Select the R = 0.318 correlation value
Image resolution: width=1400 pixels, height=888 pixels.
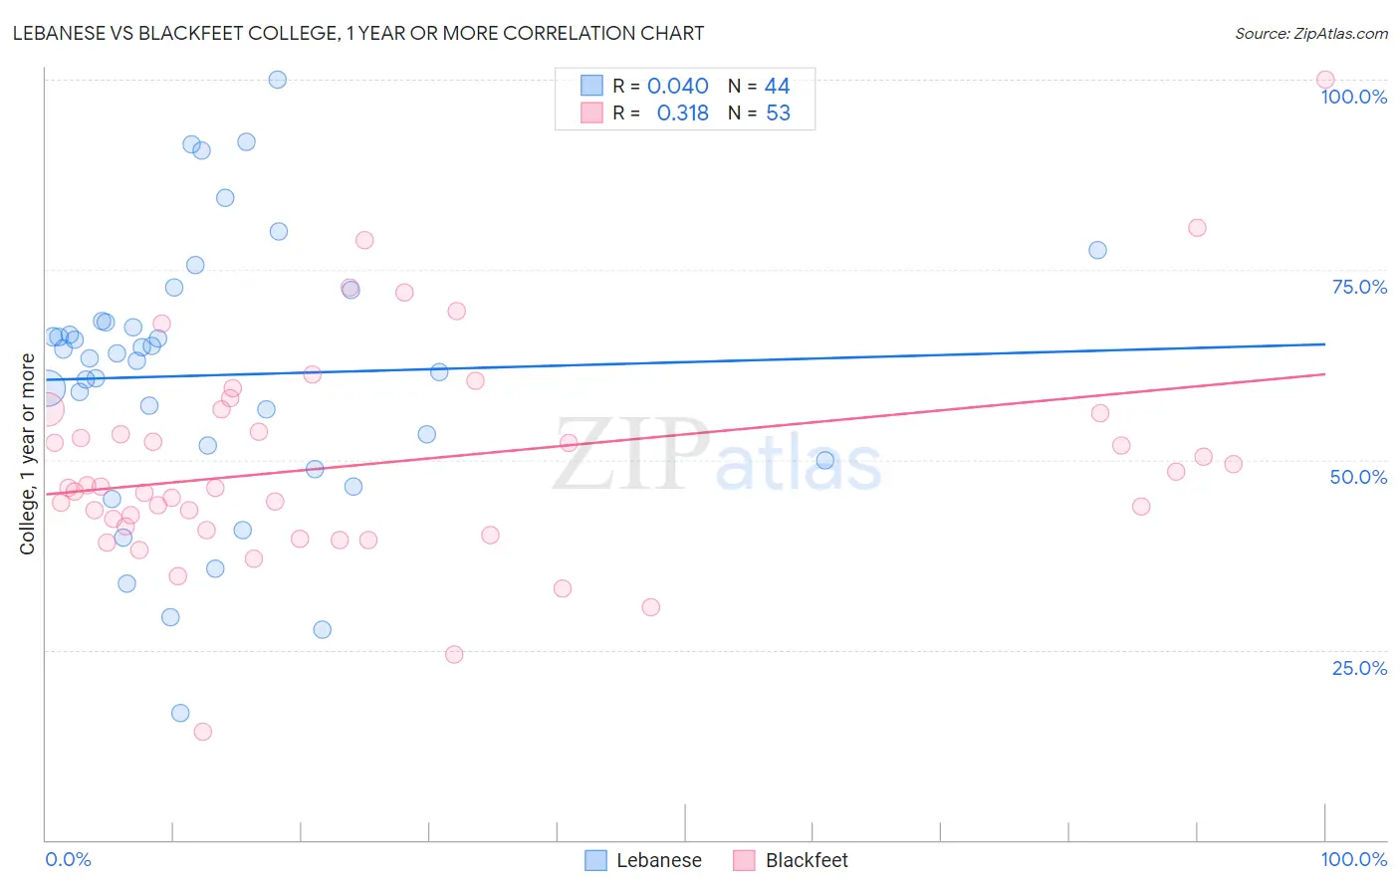pos(660,112)
